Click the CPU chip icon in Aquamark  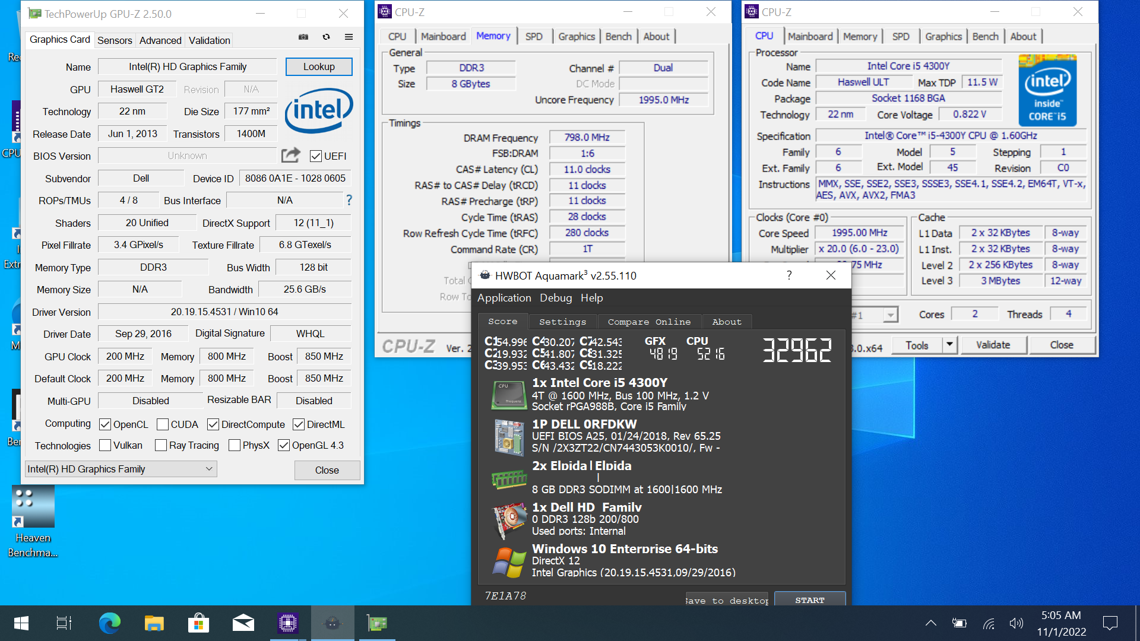point(509,395)
